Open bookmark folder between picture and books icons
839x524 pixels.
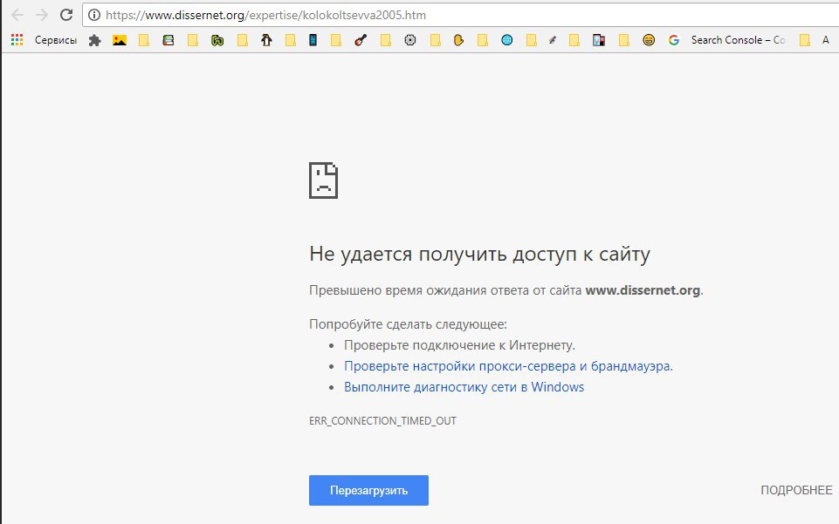(144, 40)
